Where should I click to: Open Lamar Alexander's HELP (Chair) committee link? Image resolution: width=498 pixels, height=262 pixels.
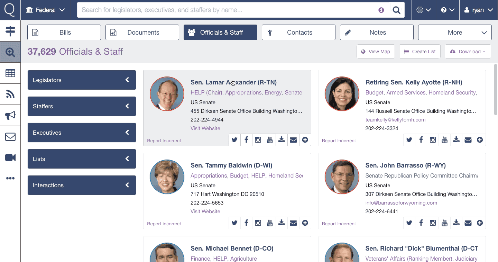click(x=206, y=93)
